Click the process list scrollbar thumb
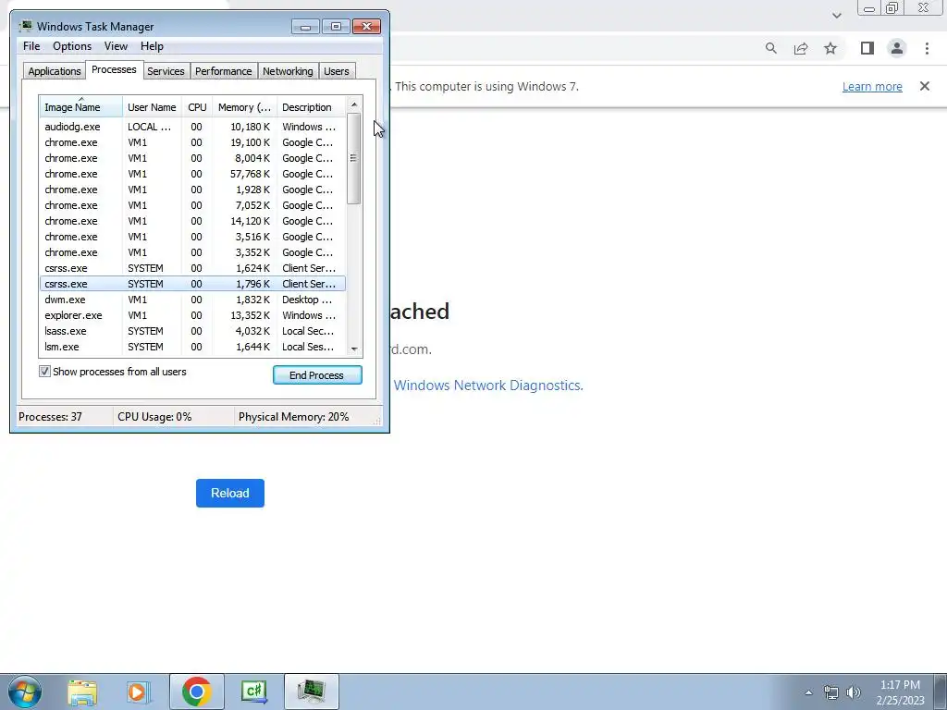This screenshot has width=947, height=710. tap(354, 158)
